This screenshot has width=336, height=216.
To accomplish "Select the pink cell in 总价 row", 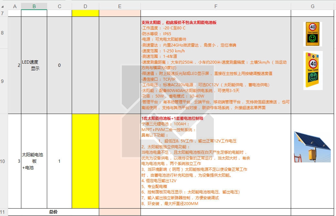I will (120, 212).
